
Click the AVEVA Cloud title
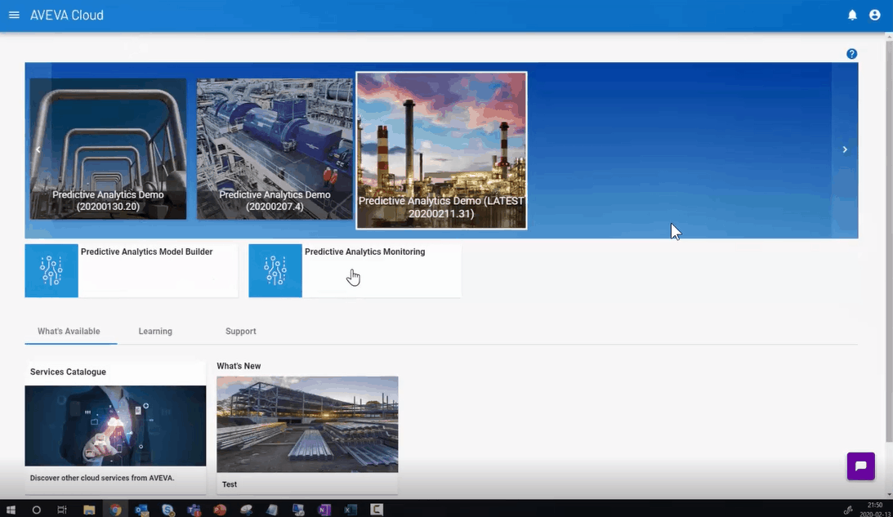pos(67,16)
